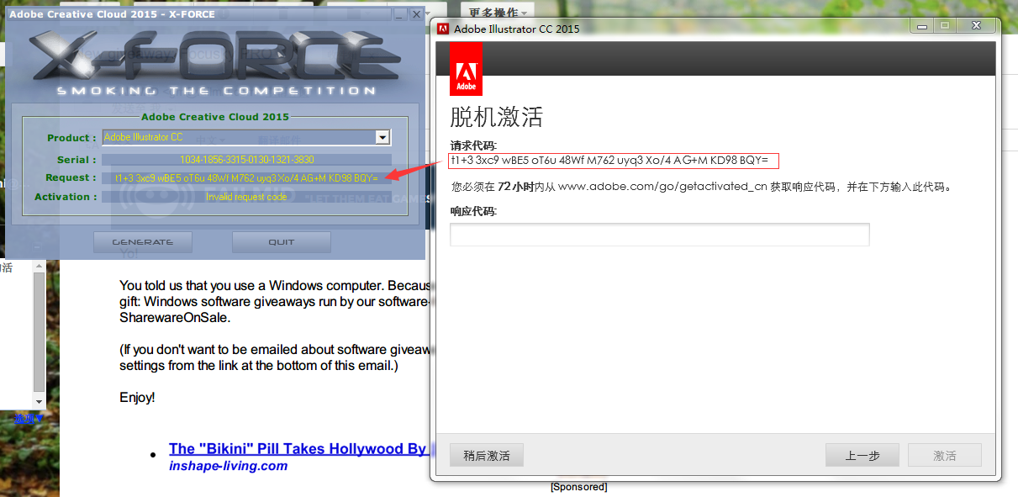Click the 脱机激活 heading
This screenshot has width=1018, height=497.
(x=497, y=116)
